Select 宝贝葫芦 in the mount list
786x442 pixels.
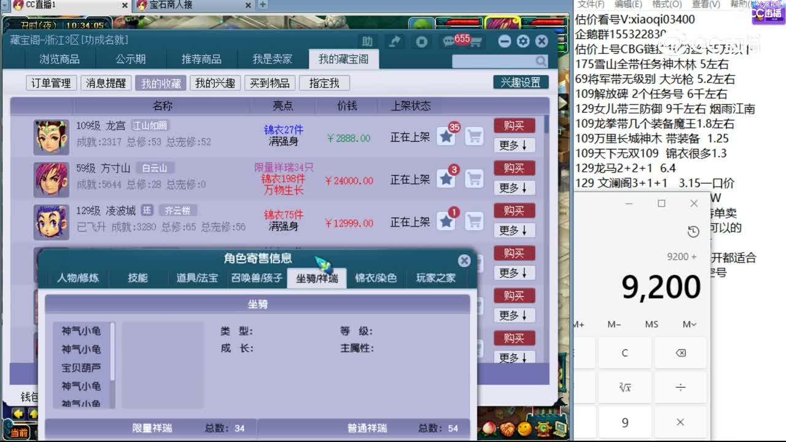point(81,368)
